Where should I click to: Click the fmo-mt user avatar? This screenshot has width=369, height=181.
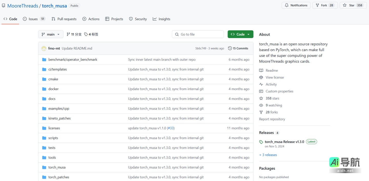point(44,48)
